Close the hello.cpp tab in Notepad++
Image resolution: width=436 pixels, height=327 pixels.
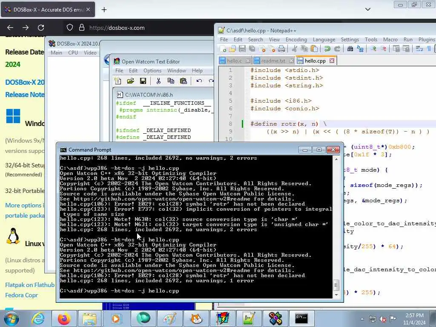(x=332, y=60)
